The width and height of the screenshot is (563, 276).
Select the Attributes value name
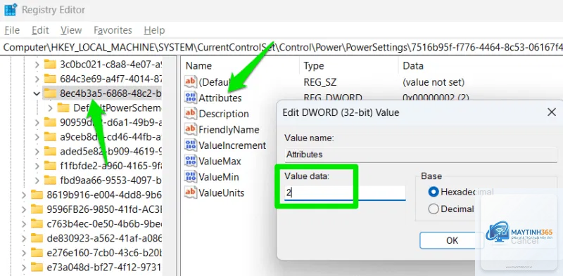220,98
